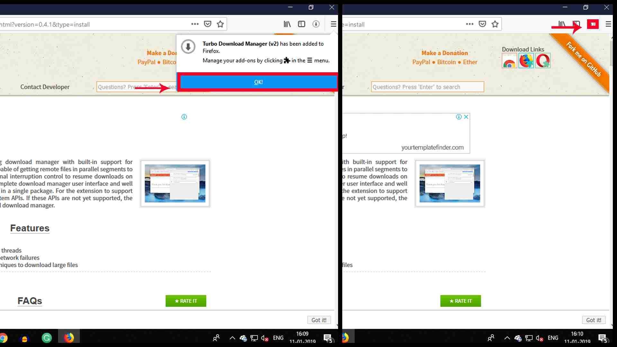Open yourtemplatefinder.com ad link
The height and width of the screenshot is (347, 617).
432,147
